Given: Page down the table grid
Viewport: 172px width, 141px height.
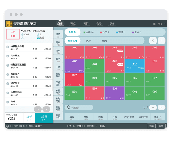Looking at the screenshot, I should pyautogui.click(x=161, y=107).
